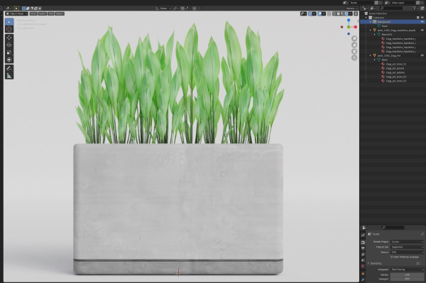Open the viewport editor type selector

9,9
